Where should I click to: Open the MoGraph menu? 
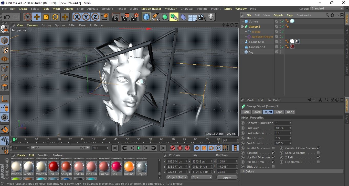(171, 9)
